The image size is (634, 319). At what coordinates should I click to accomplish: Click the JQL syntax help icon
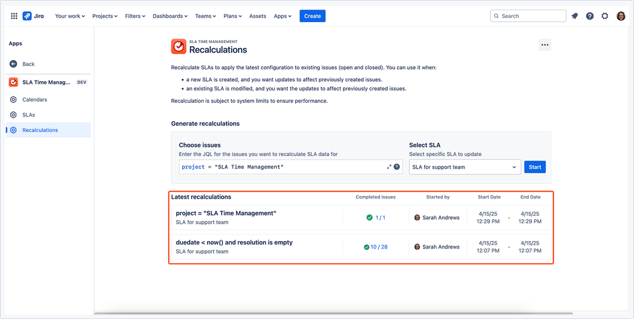tap(397, 167)
